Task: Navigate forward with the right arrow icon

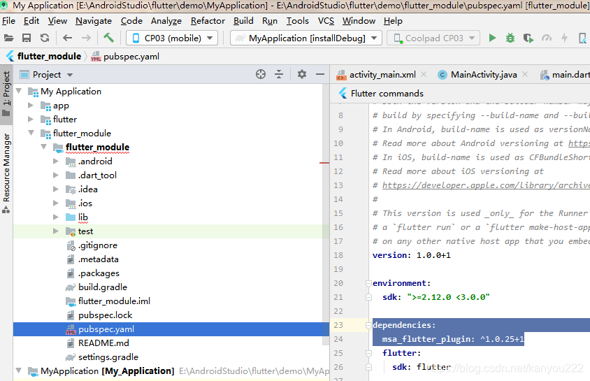Action: tap(86, 38)
